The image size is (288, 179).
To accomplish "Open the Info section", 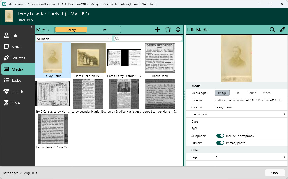I will point(18,35).
